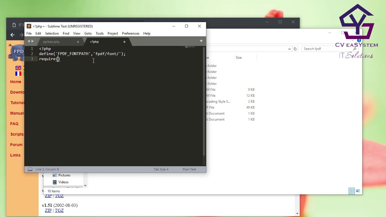This screenshot has width=386, height=217.
Task: Open the Edit menu in Sublime Text
Action: point(38,33)
